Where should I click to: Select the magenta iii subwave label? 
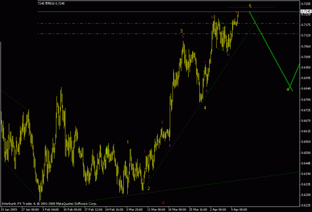213,17
